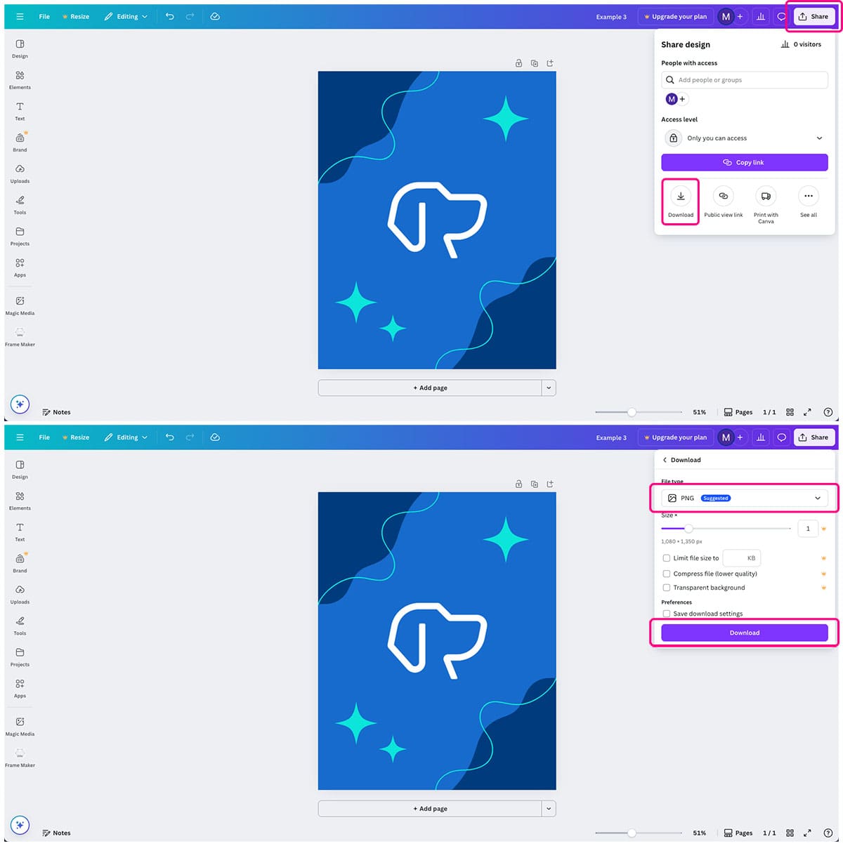
Task: Open Elements sidebar in Share design screenshot
Action: tap(20, 79)
